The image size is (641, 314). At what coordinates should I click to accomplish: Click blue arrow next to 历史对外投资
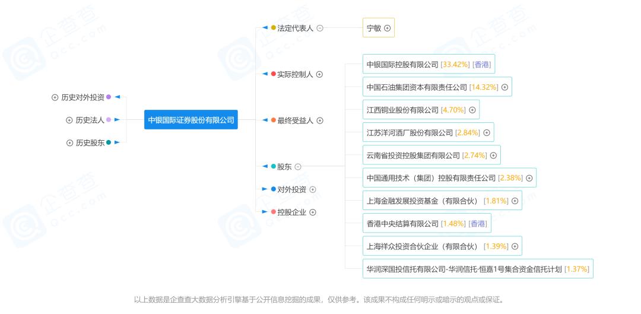click(x=118, y=97)
